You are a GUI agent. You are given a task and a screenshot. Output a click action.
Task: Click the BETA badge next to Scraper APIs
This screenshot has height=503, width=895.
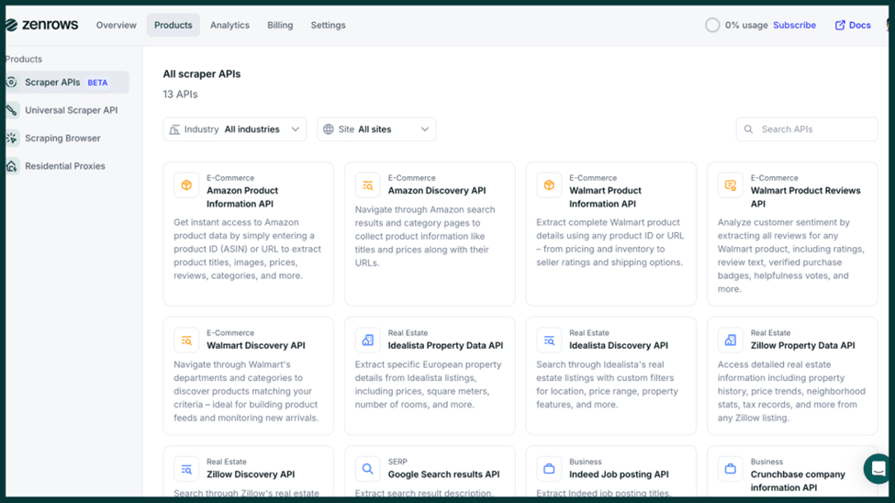point(97,83)
